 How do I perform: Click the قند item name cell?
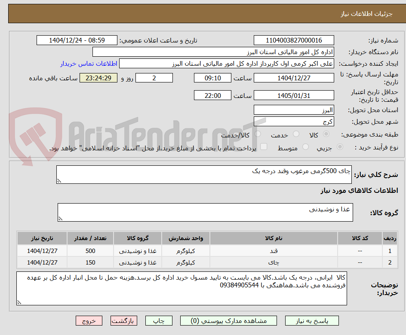click(x=274, y=251)
